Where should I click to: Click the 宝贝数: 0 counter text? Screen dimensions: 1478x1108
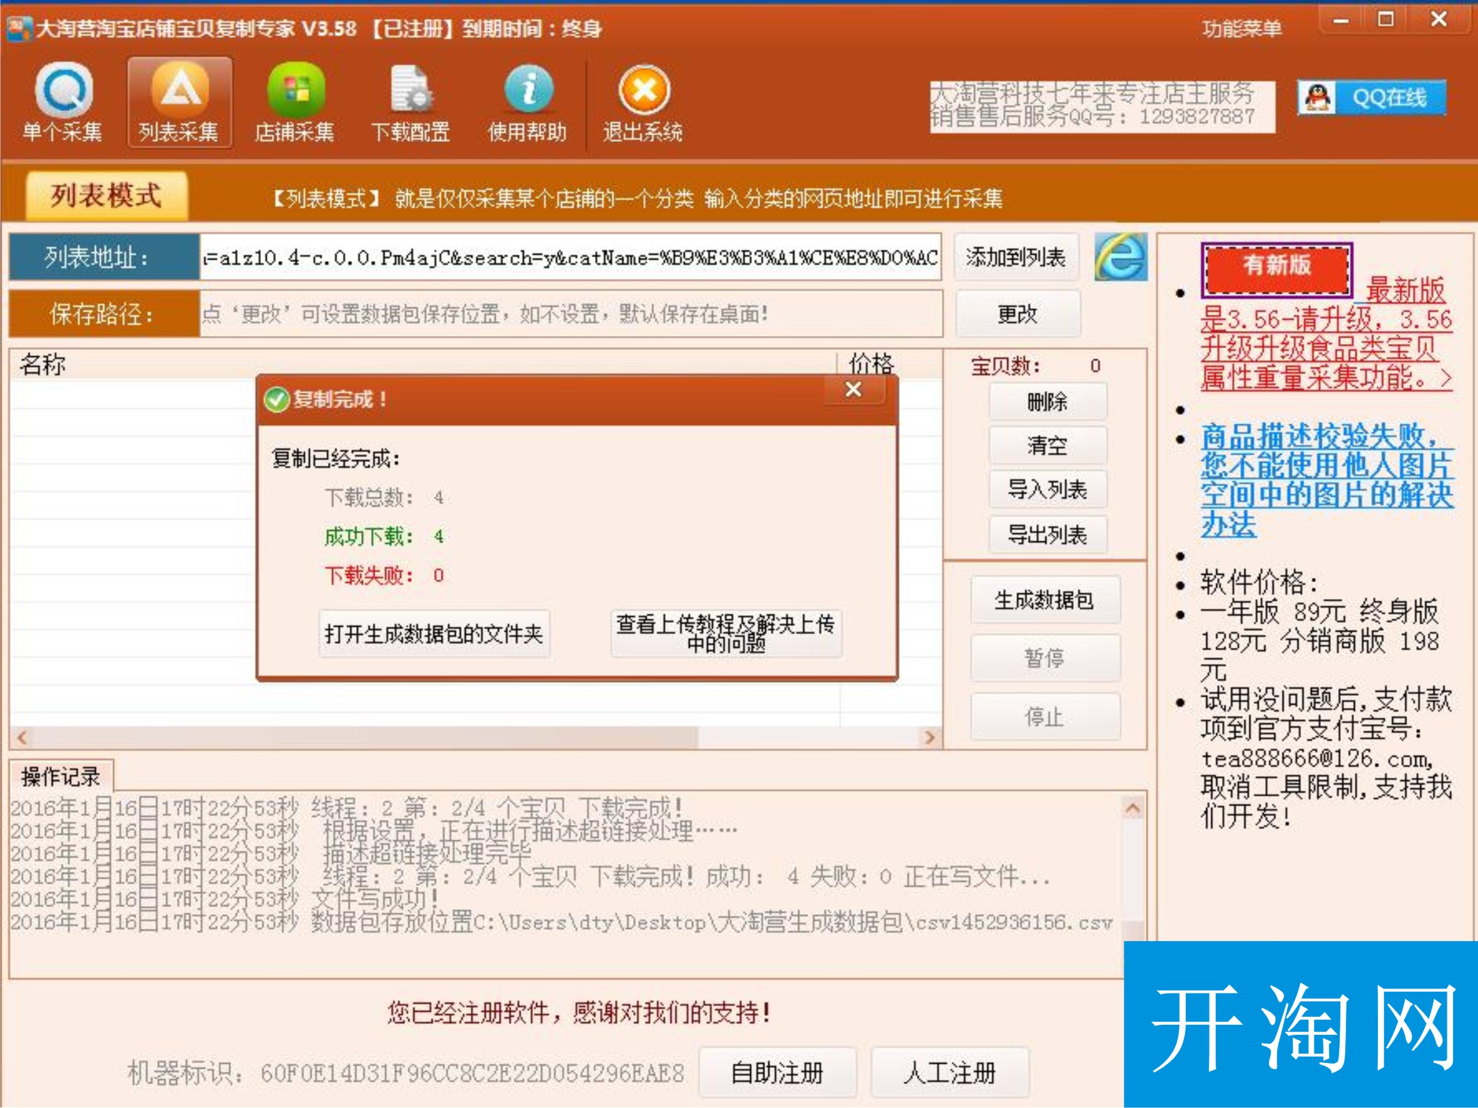[1036, 366]
